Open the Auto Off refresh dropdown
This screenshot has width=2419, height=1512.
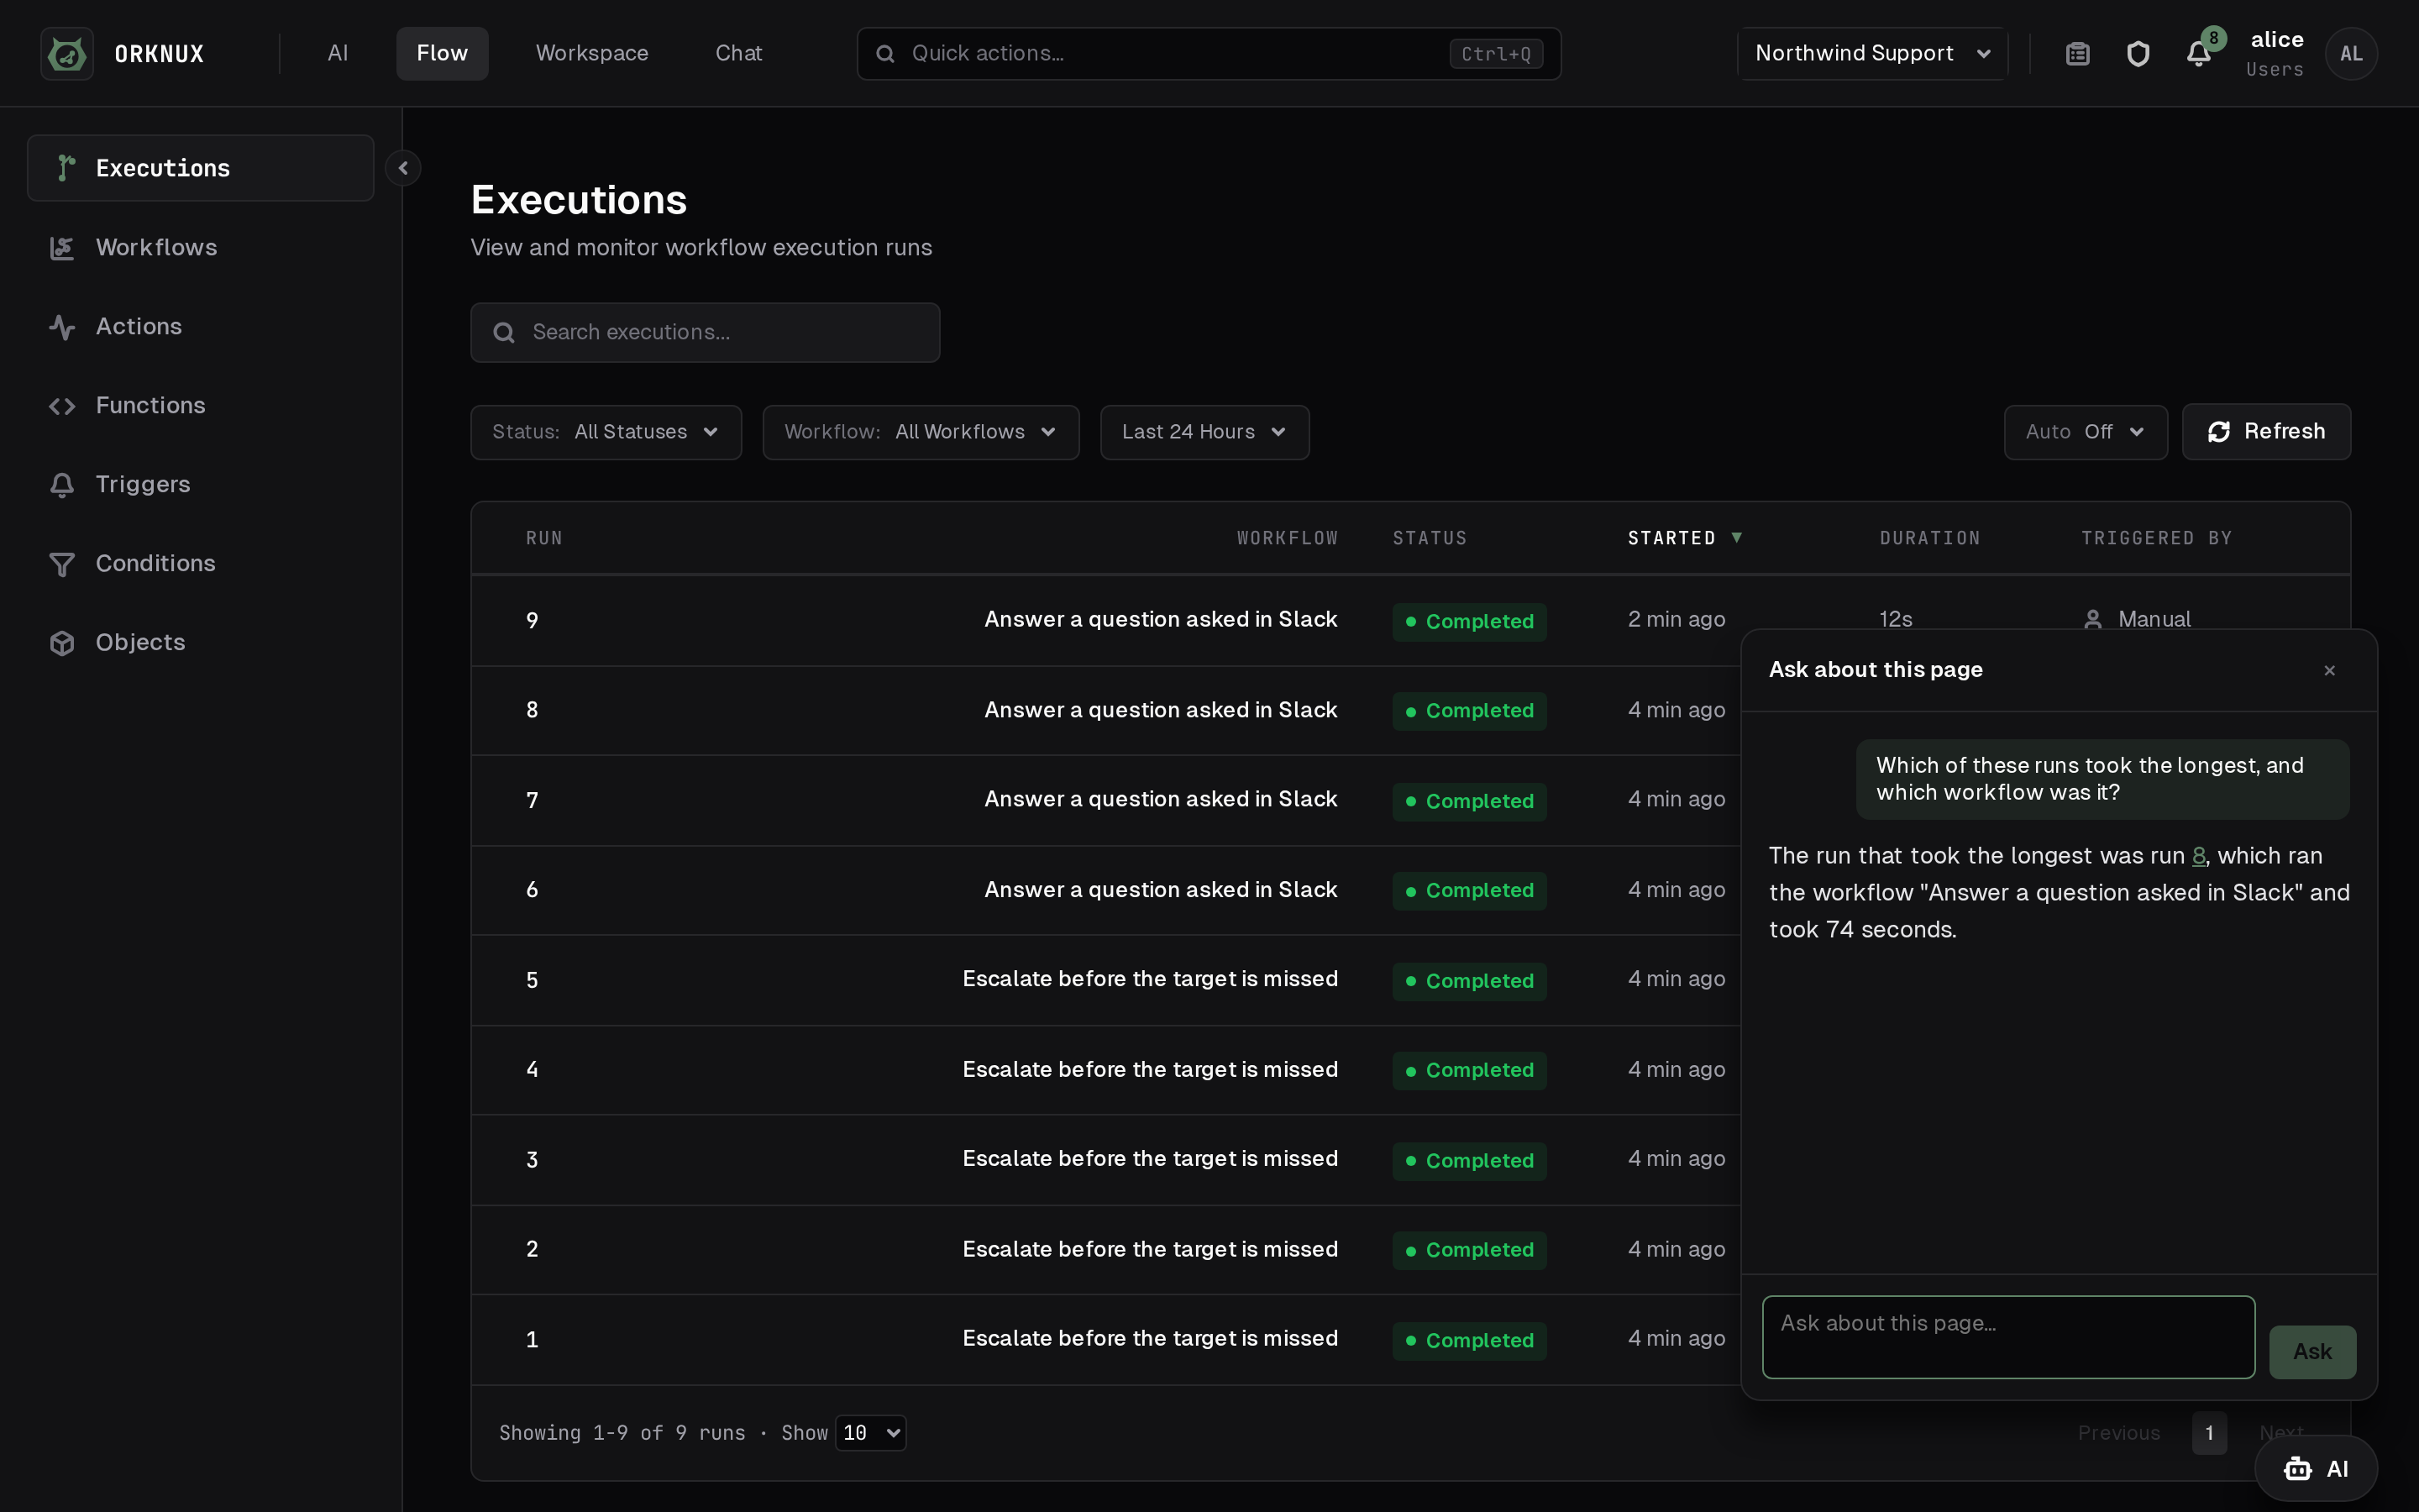2086,432
